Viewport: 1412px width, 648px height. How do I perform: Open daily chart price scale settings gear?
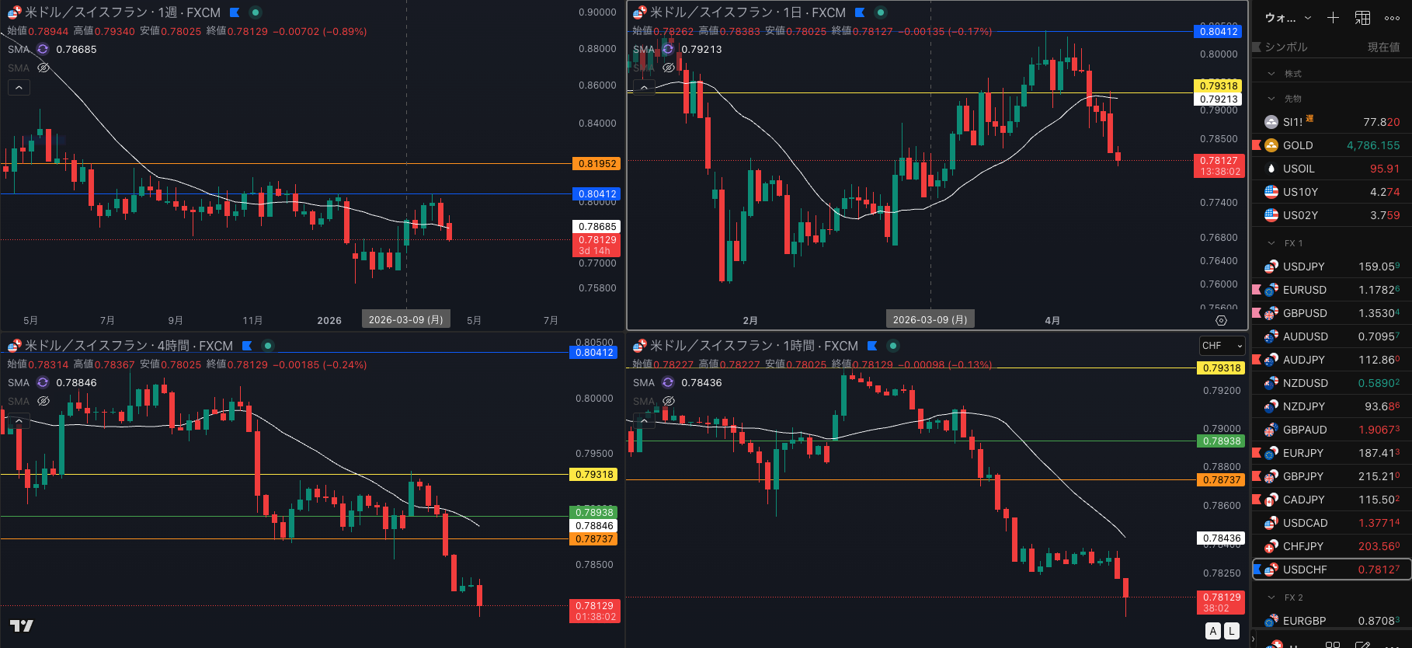(1221, 320)
